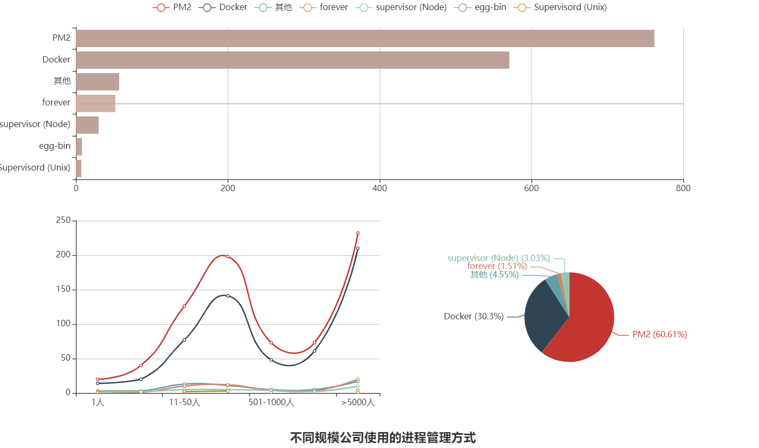The width and height of the screenshot is (759, 448).
Task: Click the >5000人 x-axis label
Action: (358, 402)
